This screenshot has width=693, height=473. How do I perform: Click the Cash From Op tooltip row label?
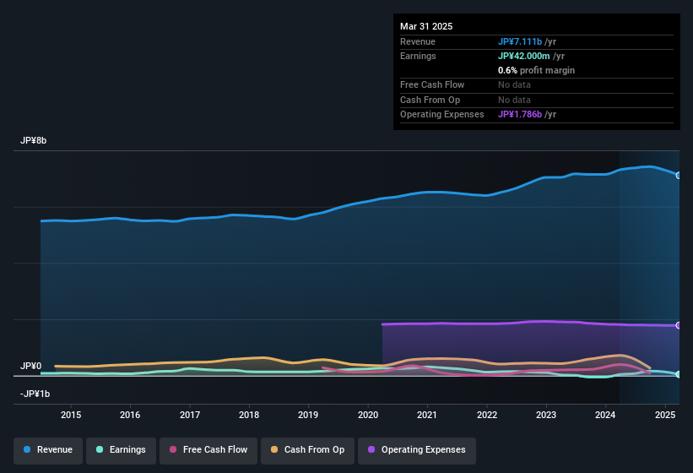tap(430, 100)
